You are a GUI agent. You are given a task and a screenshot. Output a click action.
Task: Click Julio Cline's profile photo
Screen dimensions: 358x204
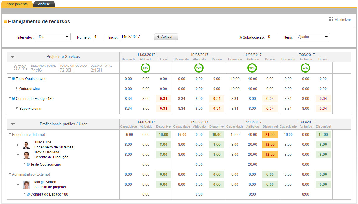tap(26, 145)
